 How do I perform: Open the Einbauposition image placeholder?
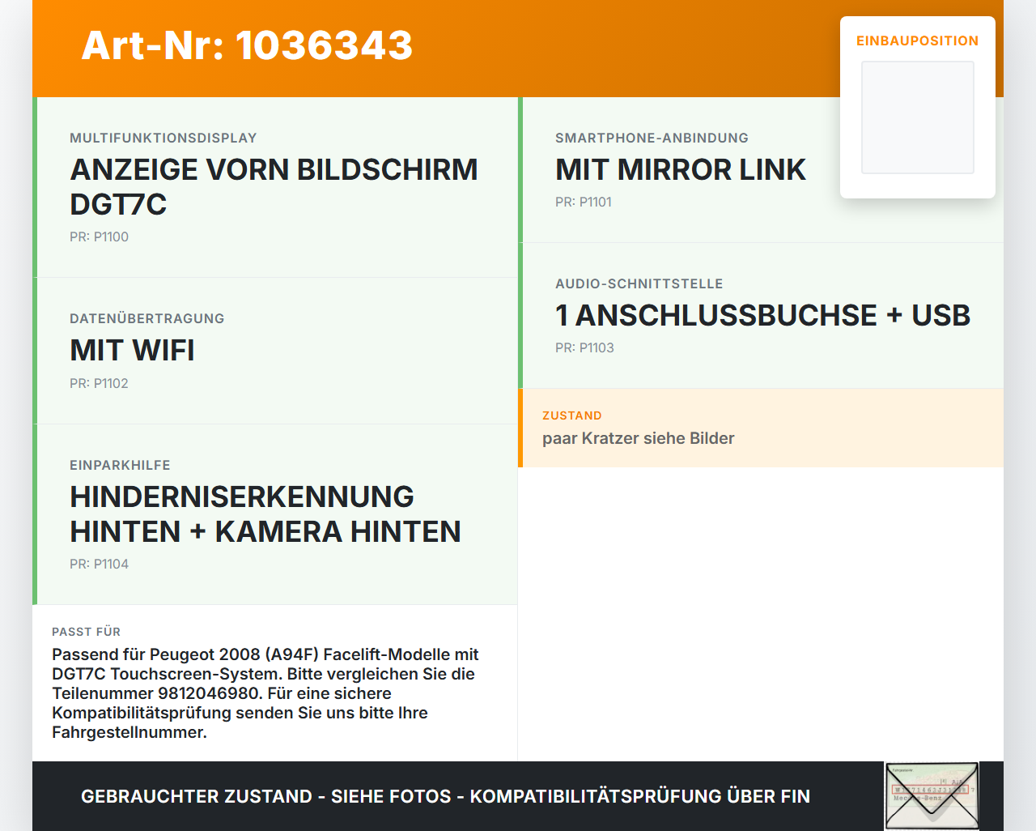[918, 117]
